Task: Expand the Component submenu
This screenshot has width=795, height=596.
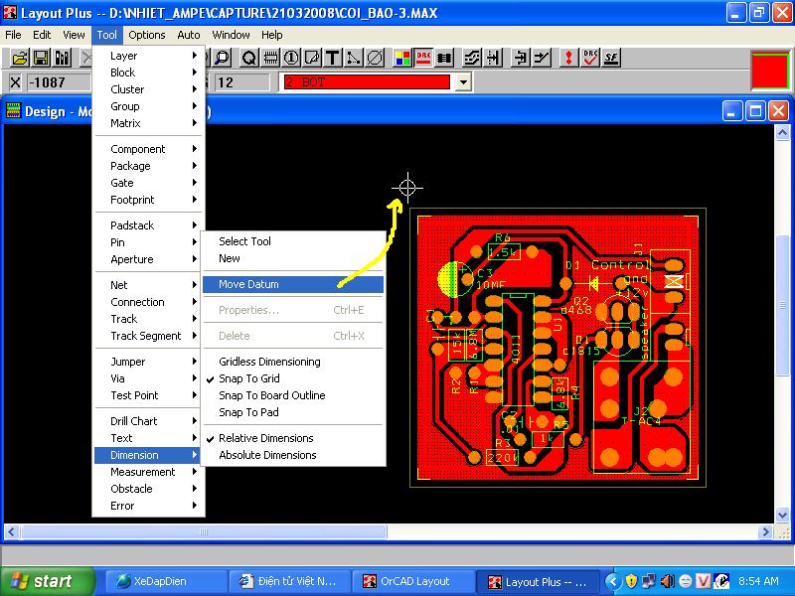Action: click(x=138, y=149)
